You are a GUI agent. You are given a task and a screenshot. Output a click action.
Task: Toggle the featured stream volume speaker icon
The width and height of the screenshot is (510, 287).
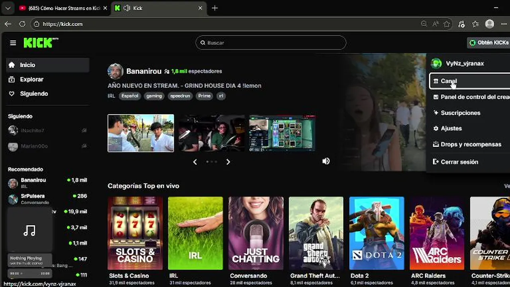326,161
